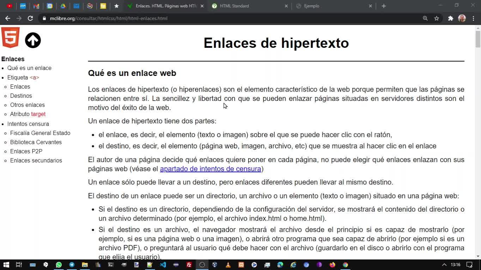Open the 'Otros enlaces' sidebar link

click(x=28, y=105)
